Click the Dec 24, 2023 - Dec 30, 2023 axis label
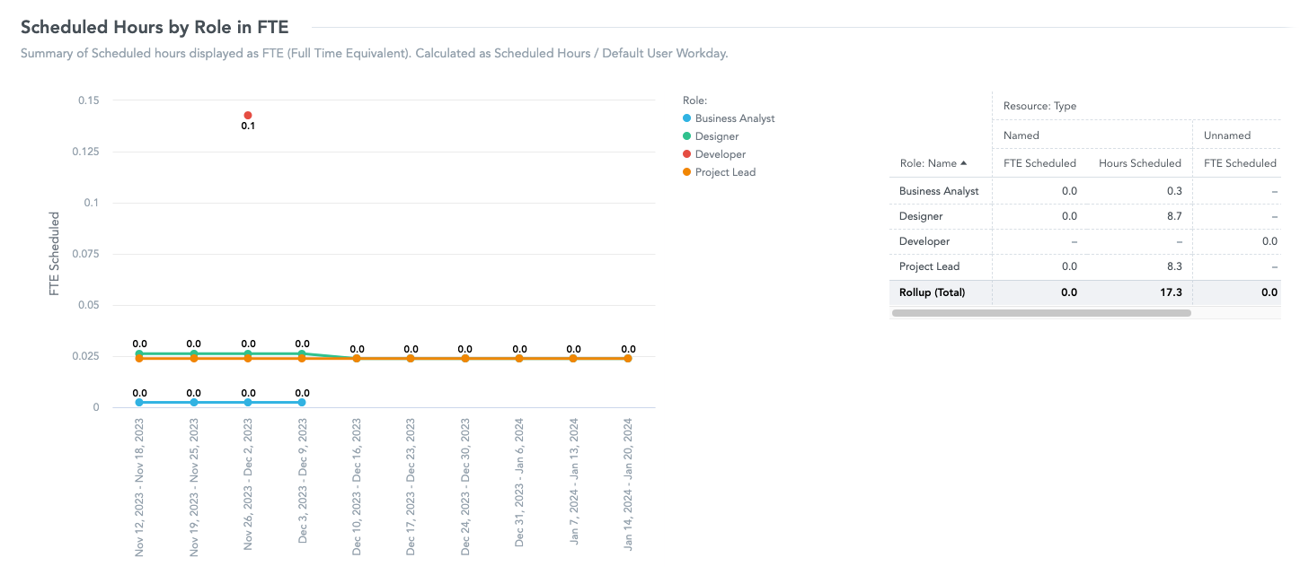The height and width of the screenshot is (575, 1300). tap(465, 486)
